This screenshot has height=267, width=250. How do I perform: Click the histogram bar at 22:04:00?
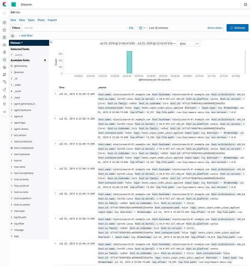pyautogui.click(x=129, y=62)
